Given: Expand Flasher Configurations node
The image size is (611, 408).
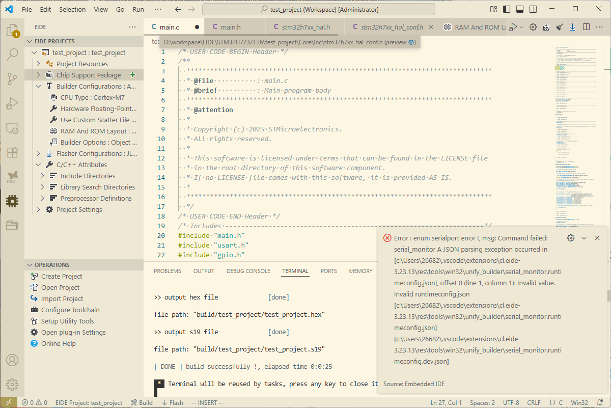Looking at the screenshot, I should coord(38,153).
